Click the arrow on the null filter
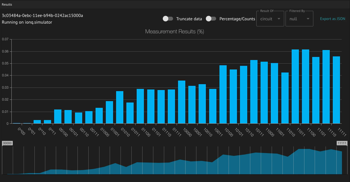The image size is (350, 182). point(308,19)
